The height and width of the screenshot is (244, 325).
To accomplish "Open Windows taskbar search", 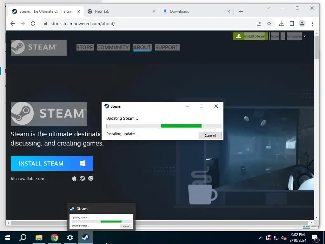I will tap(23, 238).
